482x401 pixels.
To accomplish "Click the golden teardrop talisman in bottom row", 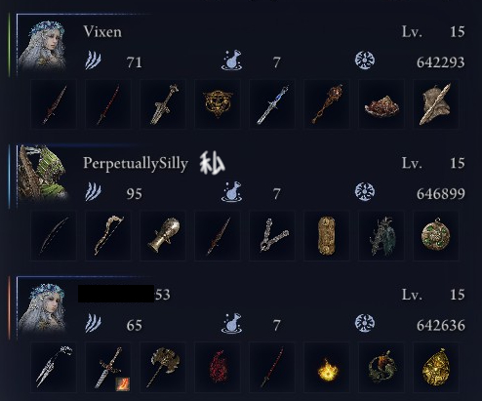I will point(436,368).
